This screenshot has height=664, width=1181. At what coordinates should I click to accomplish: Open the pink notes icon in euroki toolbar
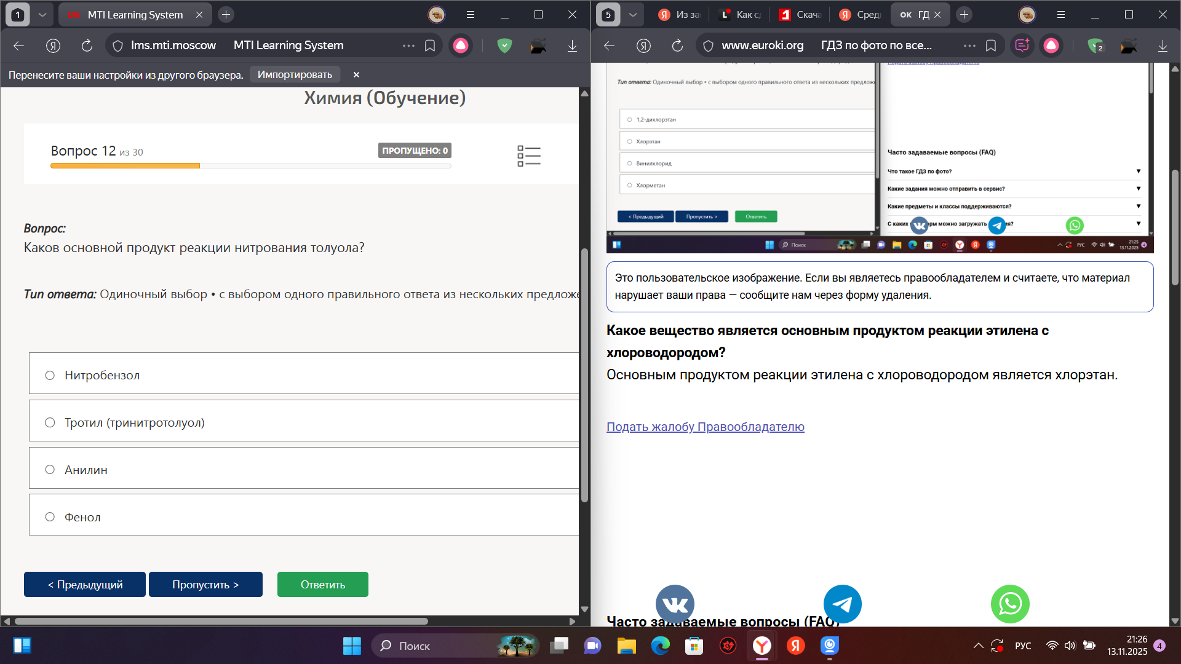1022,45
